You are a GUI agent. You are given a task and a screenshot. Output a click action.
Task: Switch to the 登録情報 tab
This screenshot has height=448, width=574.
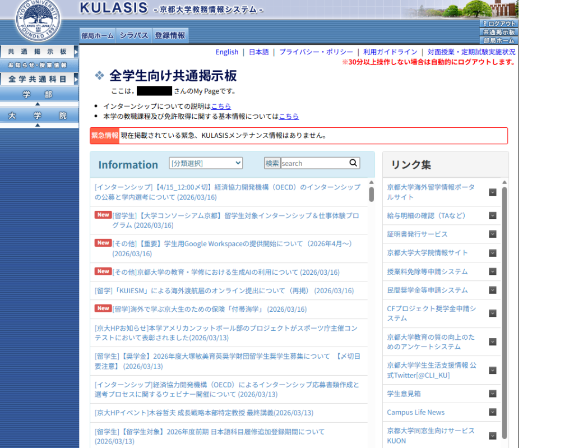170,35
